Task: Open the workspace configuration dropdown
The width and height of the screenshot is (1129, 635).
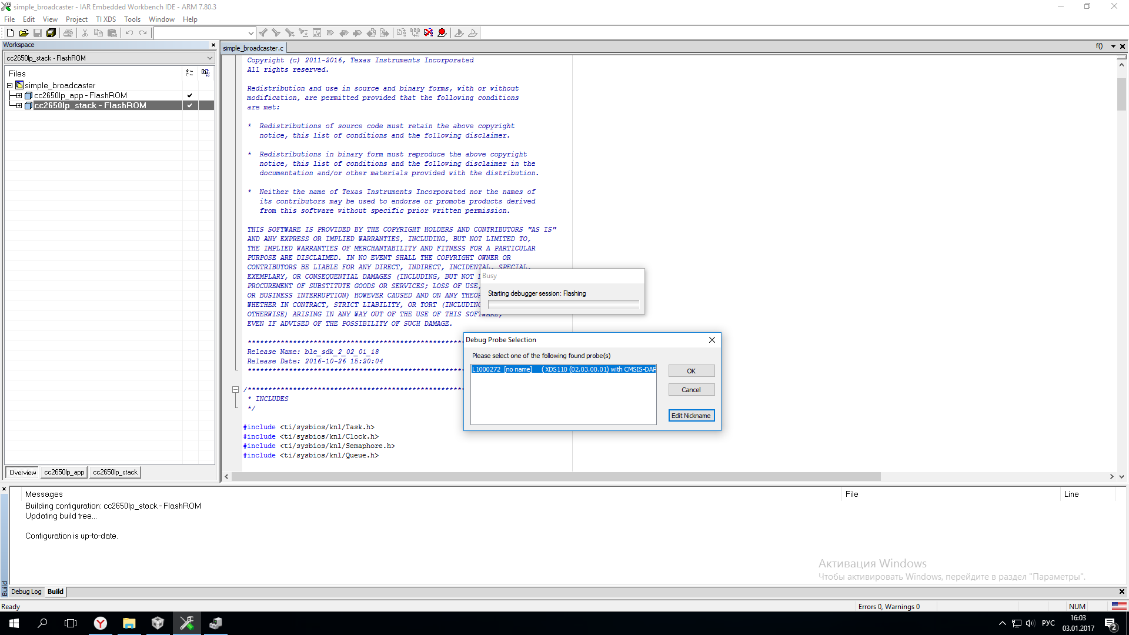Action: [209, 58]
